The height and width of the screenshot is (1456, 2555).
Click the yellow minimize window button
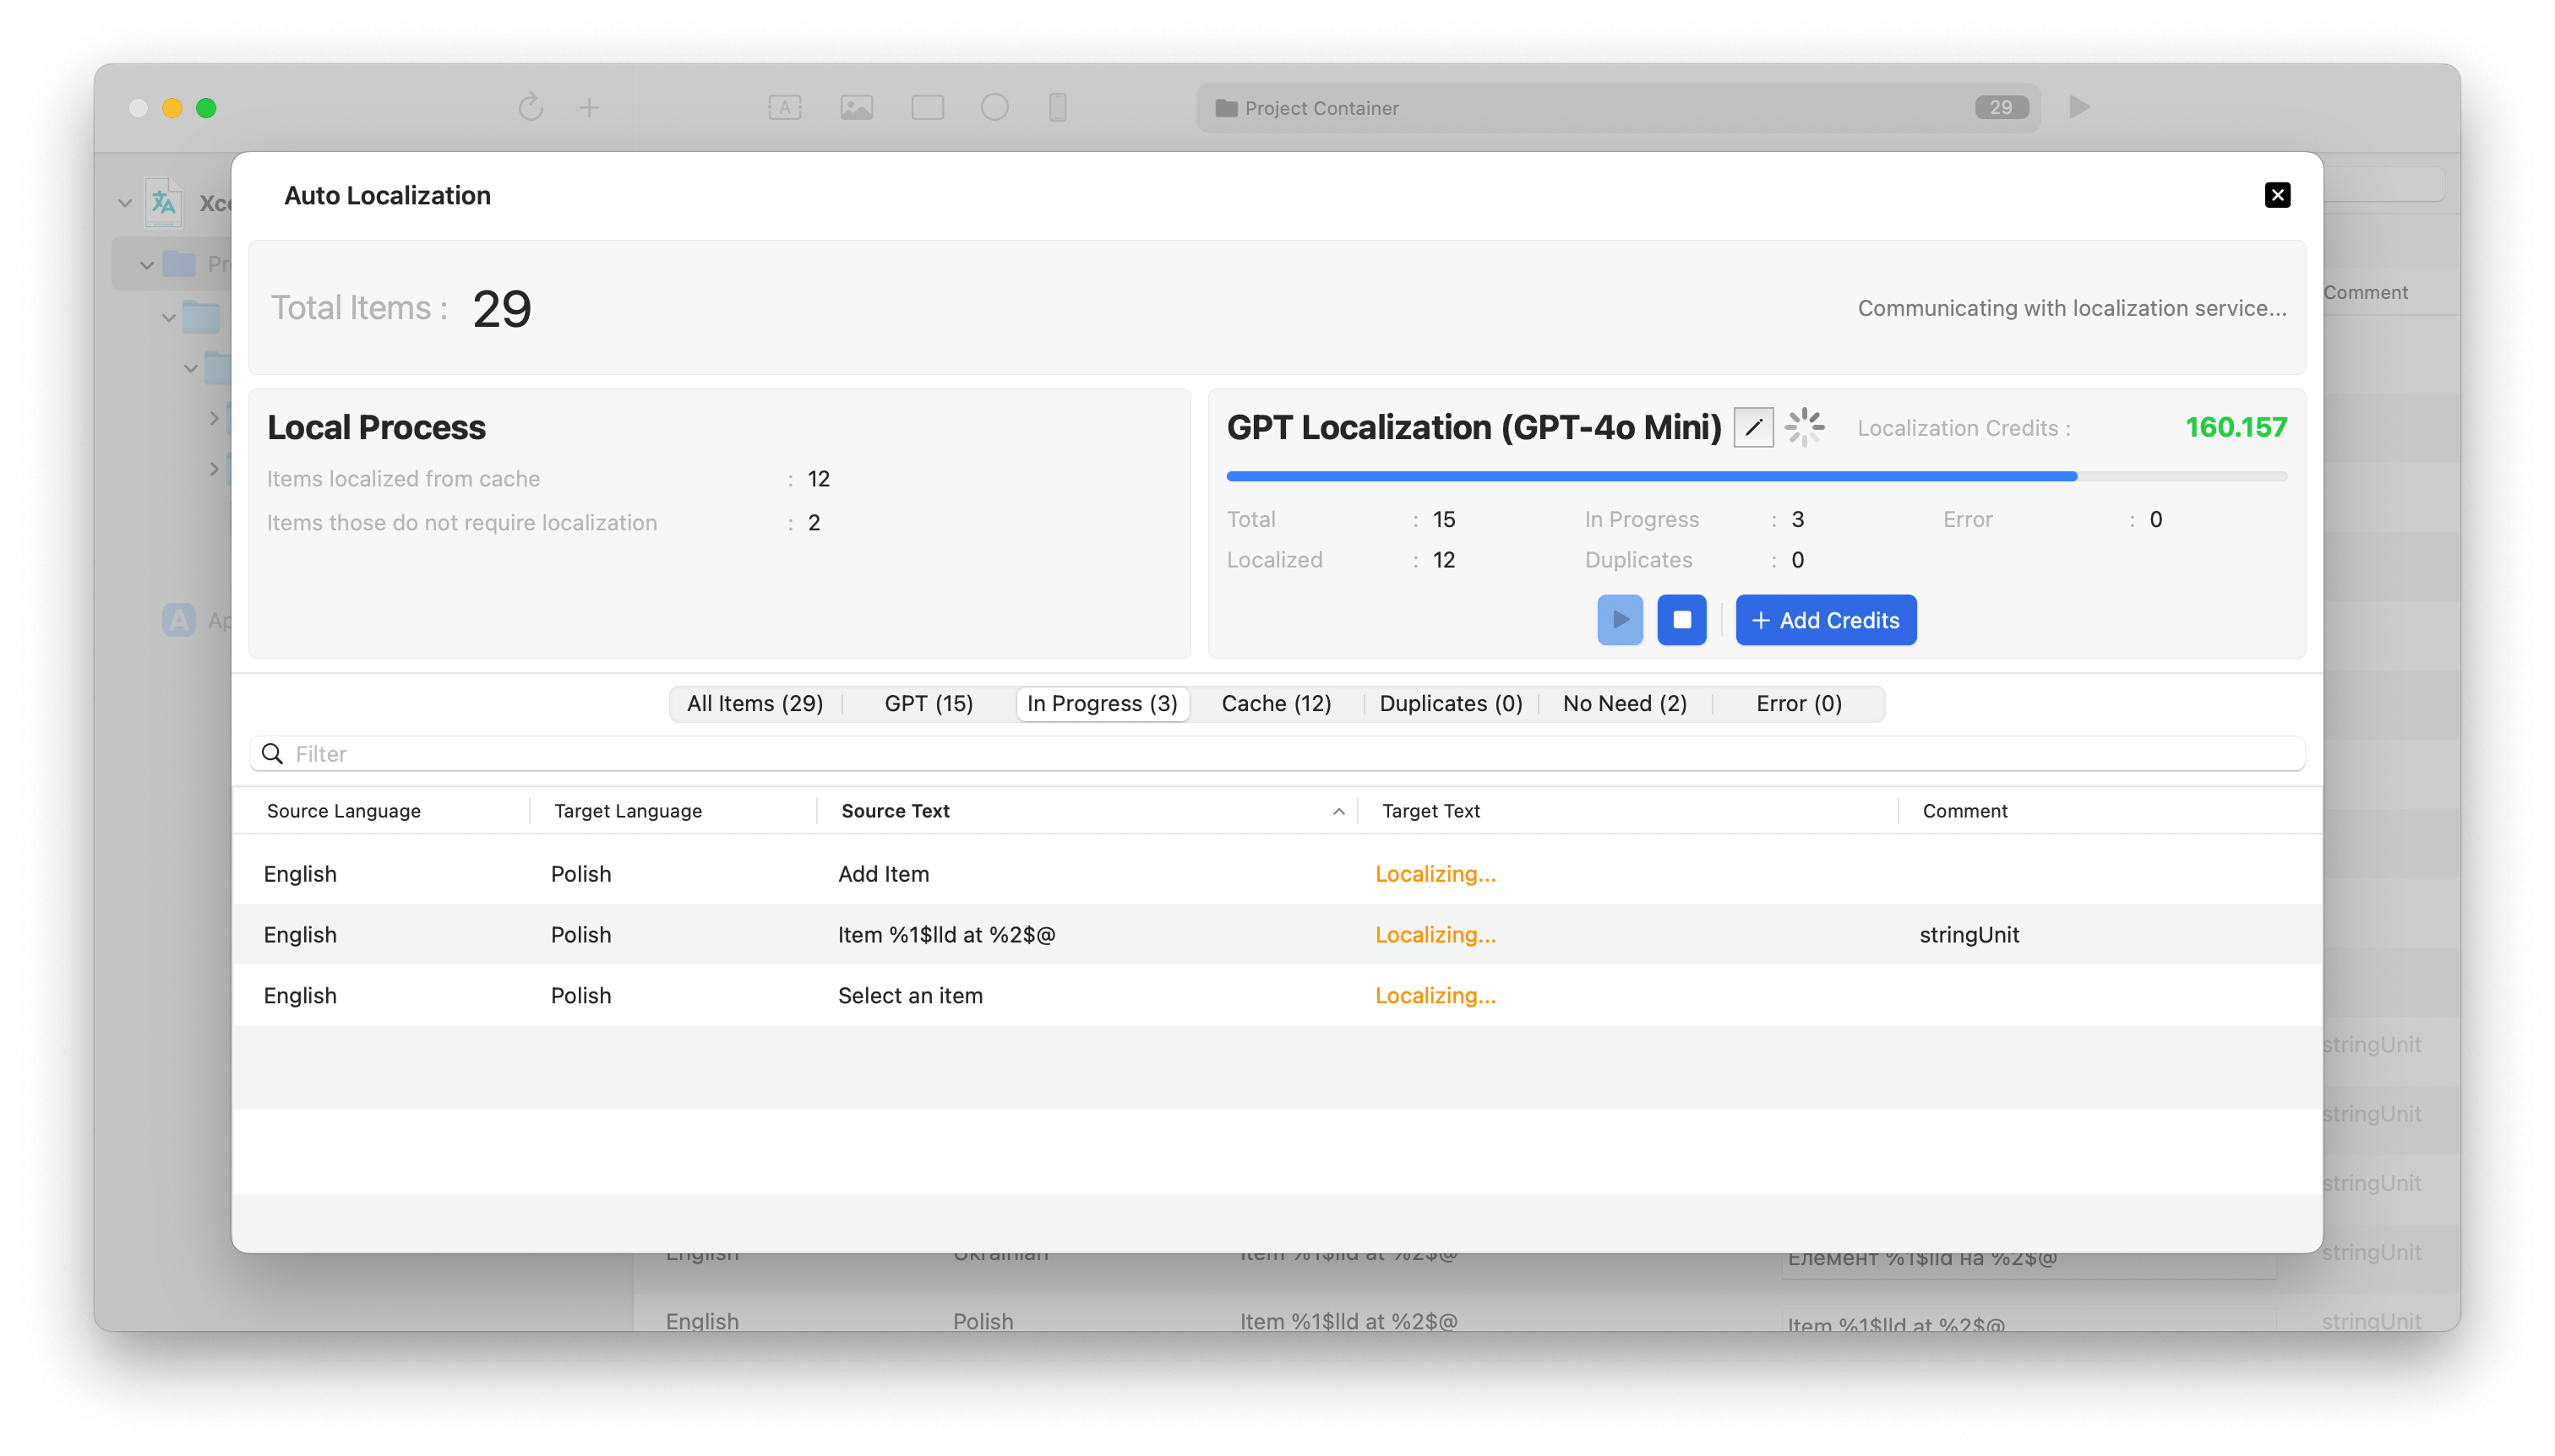172,108
